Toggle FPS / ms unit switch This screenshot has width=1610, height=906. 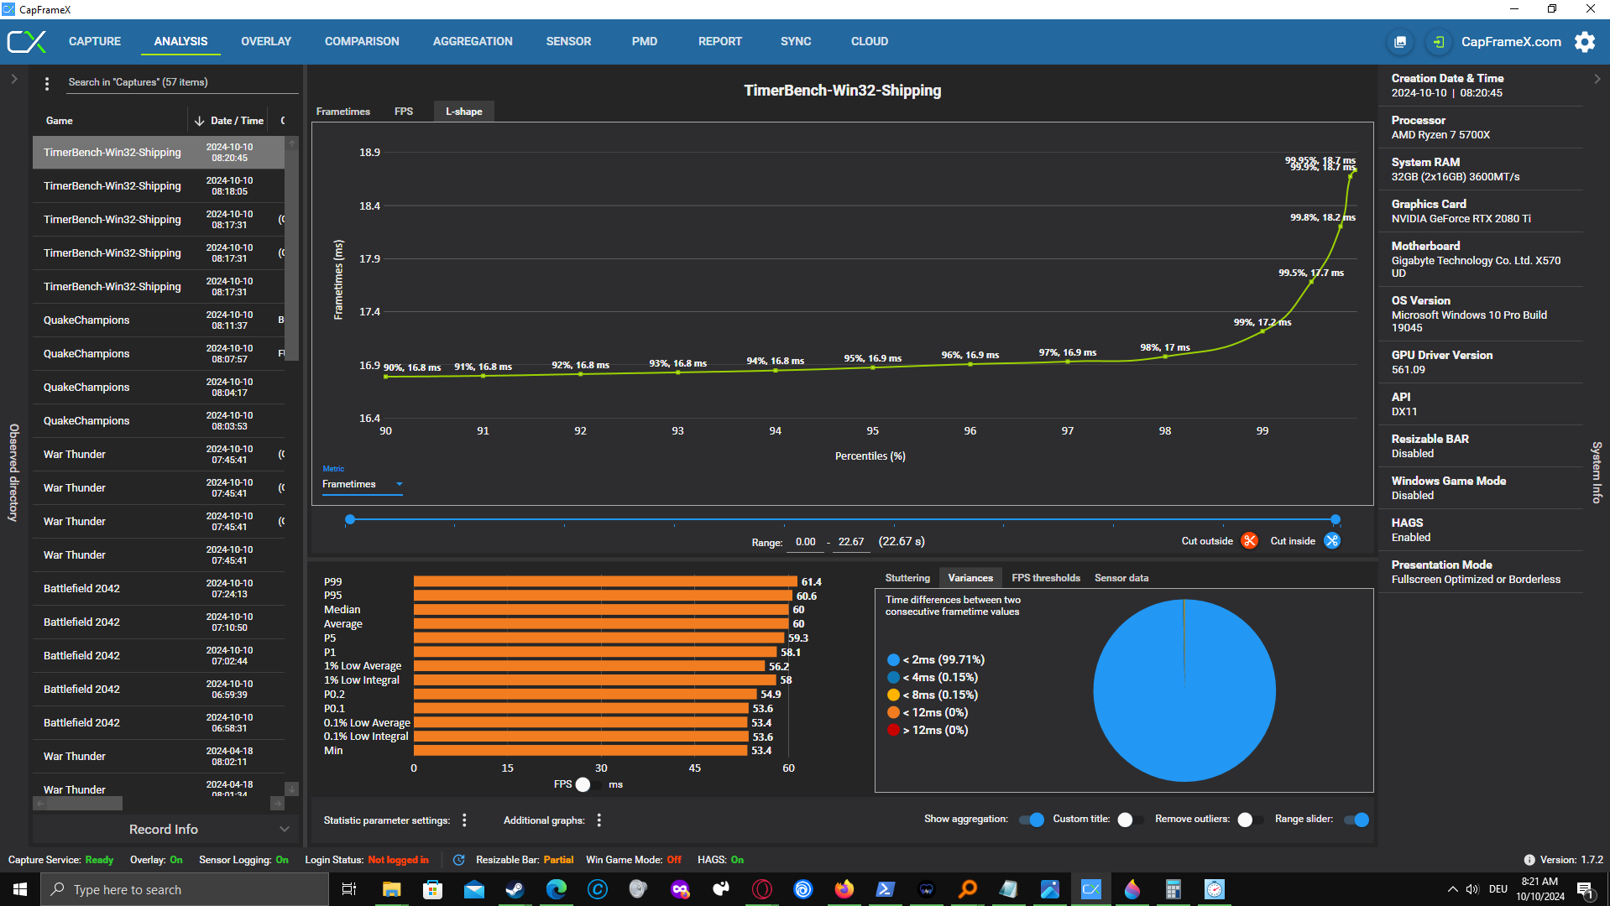click(x=588, y=784)
